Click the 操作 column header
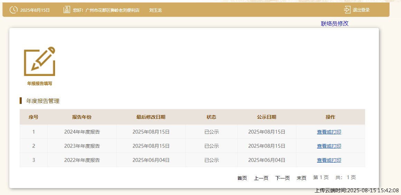Viewport: 401px width, 195px height. tap(331, 117)
